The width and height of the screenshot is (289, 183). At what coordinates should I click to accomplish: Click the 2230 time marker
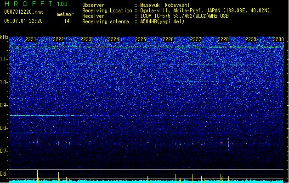pos(278,39)
